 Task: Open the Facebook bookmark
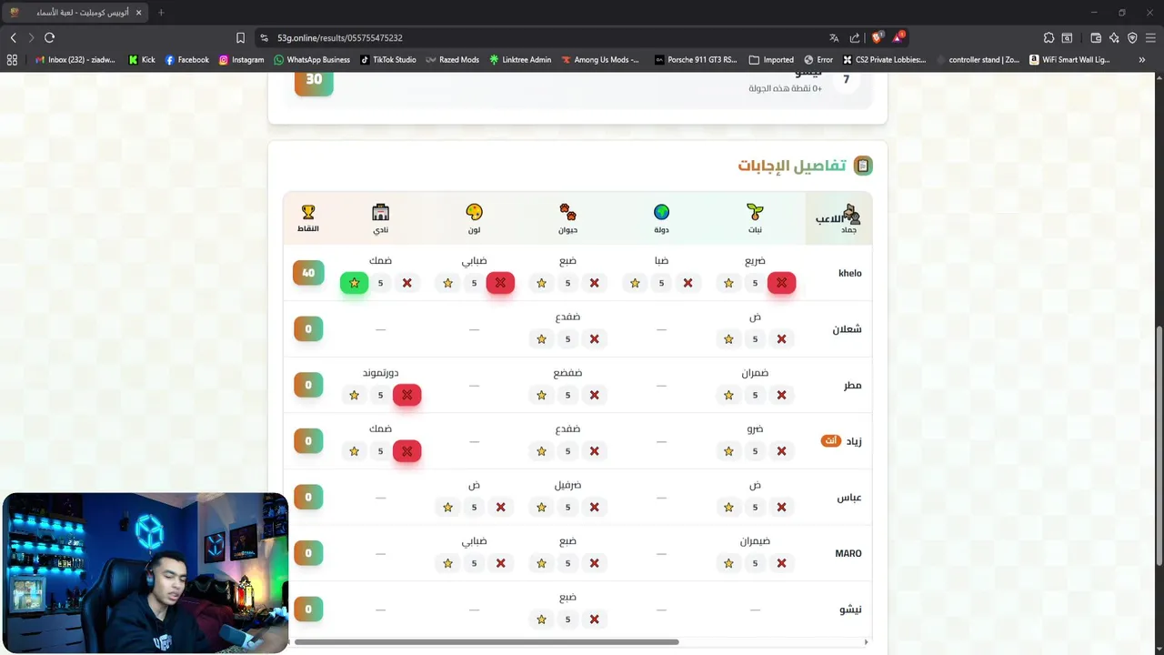tap(186, 59)
